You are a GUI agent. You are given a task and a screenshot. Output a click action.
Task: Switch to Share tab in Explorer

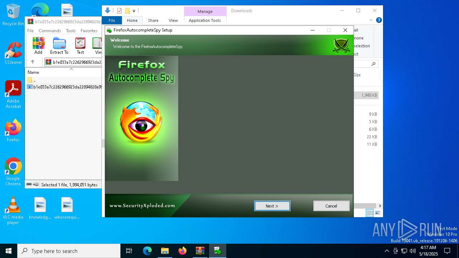pos(153,20)
